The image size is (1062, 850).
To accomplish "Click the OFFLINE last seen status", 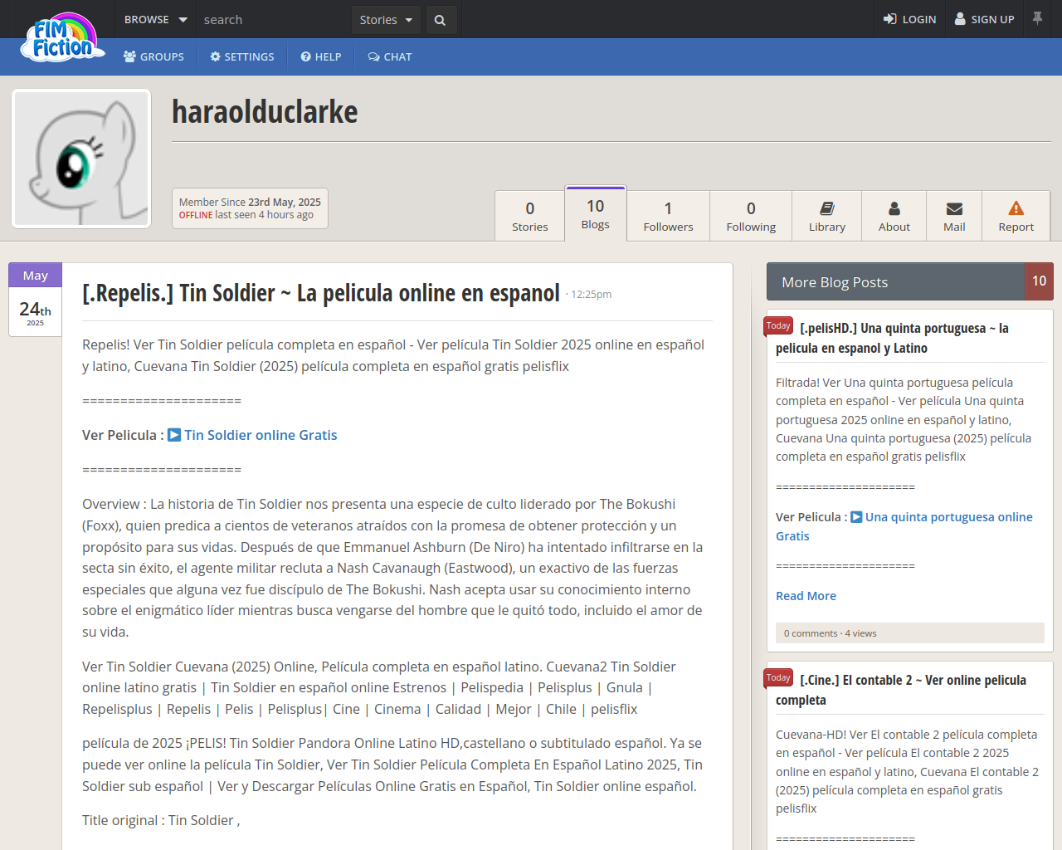I will click(x=246, y=215).
